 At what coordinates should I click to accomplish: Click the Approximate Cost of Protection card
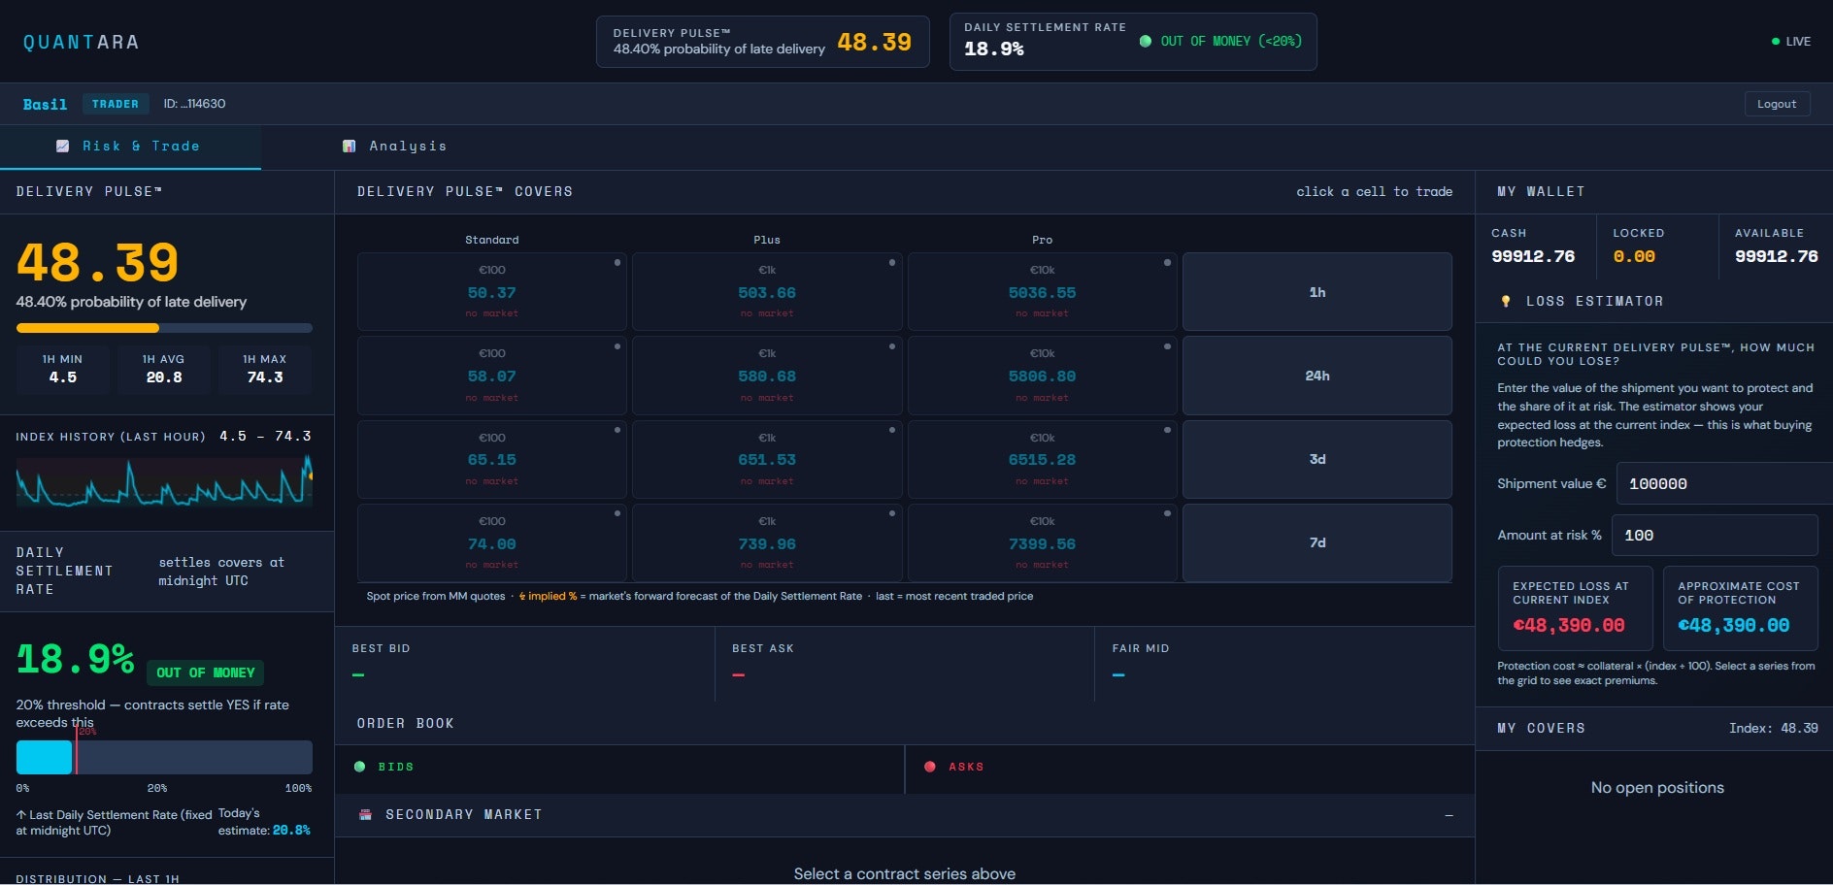pyautogui.click(x=1740, y=608)
